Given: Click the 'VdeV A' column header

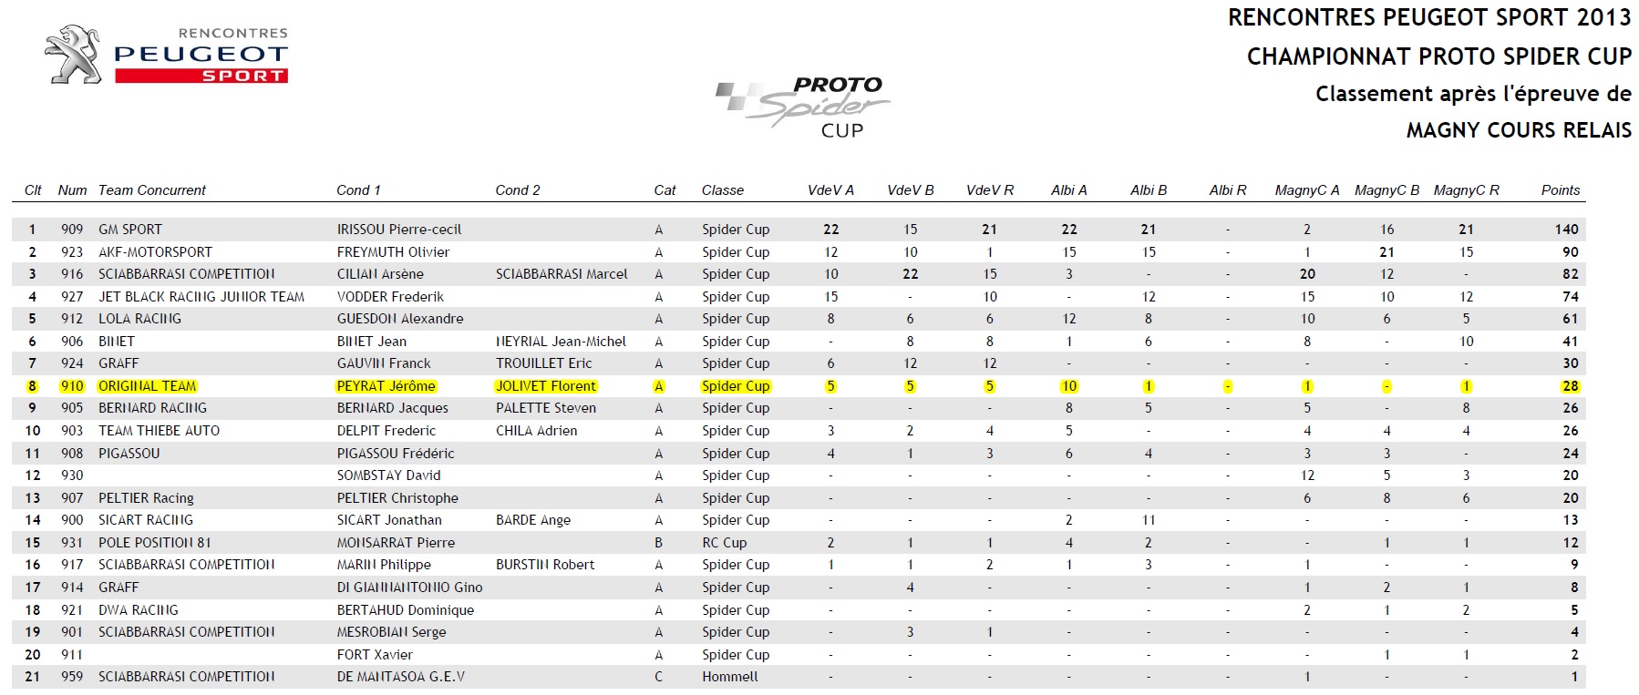Looking at the screenshot, I should [x=830, y=190].
